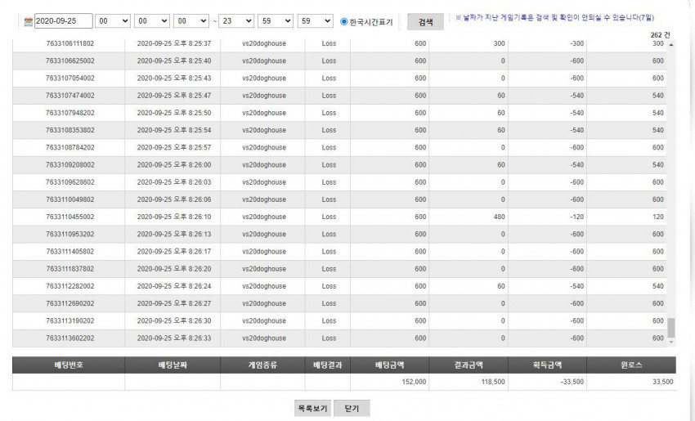Click the blue notice about expired game records

pos(554,18)
